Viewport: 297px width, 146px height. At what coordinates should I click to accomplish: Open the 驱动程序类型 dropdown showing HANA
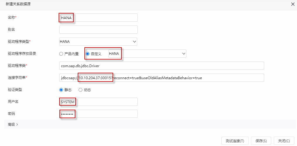[x=98, y=42]
